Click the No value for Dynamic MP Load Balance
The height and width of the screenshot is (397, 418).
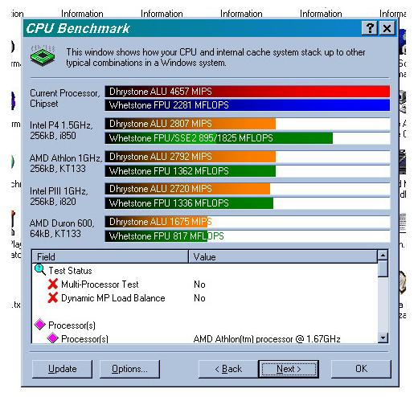(x=199, y=298)
